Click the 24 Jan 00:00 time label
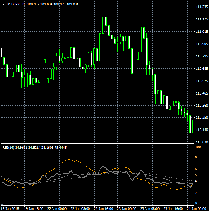The height and width of the screenshot is (211, 209). coord(196,209)
